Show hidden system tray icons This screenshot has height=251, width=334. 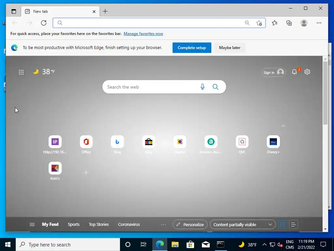[x=264, y=244]
